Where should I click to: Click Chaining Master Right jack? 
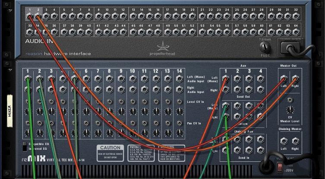[x=295, y=141]
